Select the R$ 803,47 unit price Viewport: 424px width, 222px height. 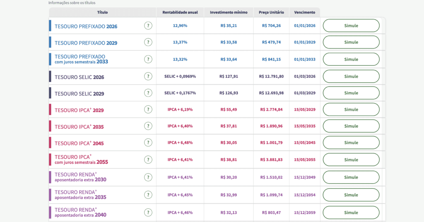click(x=272, y=213)
